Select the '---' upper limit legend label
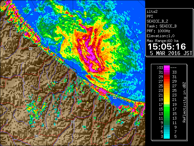The width and height of the screenshot is (194, 146). coord(173,68)
